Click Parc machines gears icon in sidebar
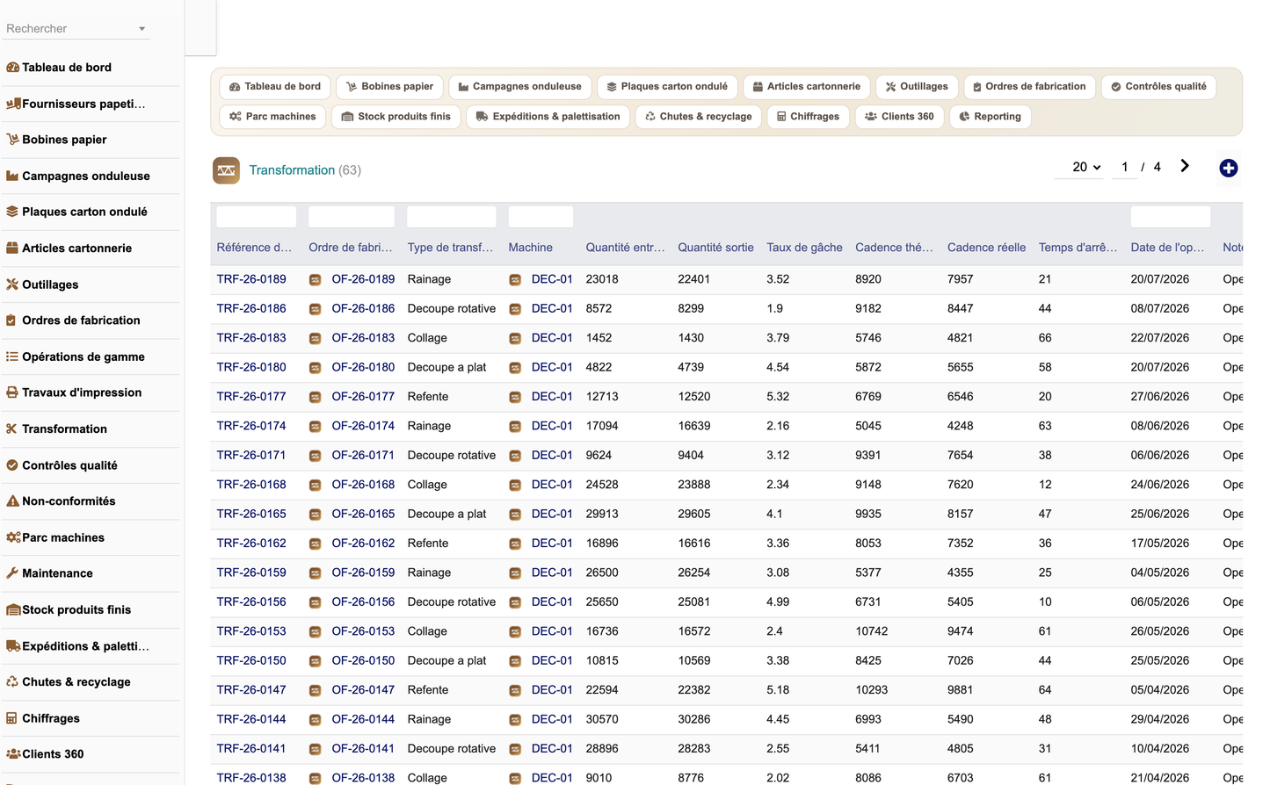1270x785 pixels. (12, 537)
